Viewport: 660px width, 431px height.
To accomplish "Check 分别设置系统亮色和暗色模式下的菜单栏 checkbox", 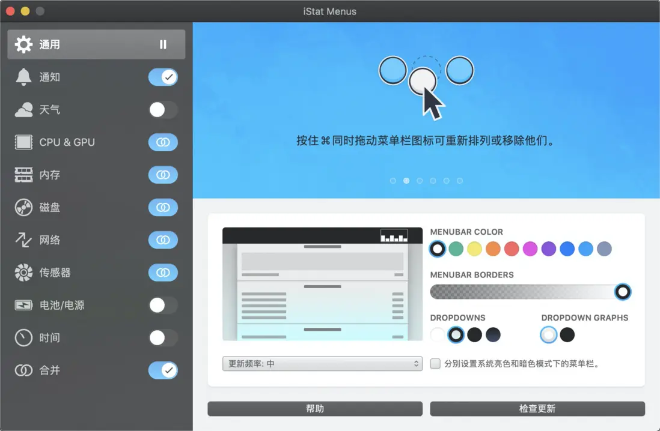I will [x=435, y=363].
